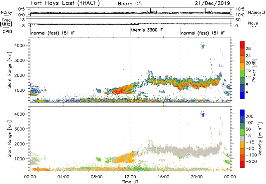Click the power colorbar value '28'

point(248,48)
